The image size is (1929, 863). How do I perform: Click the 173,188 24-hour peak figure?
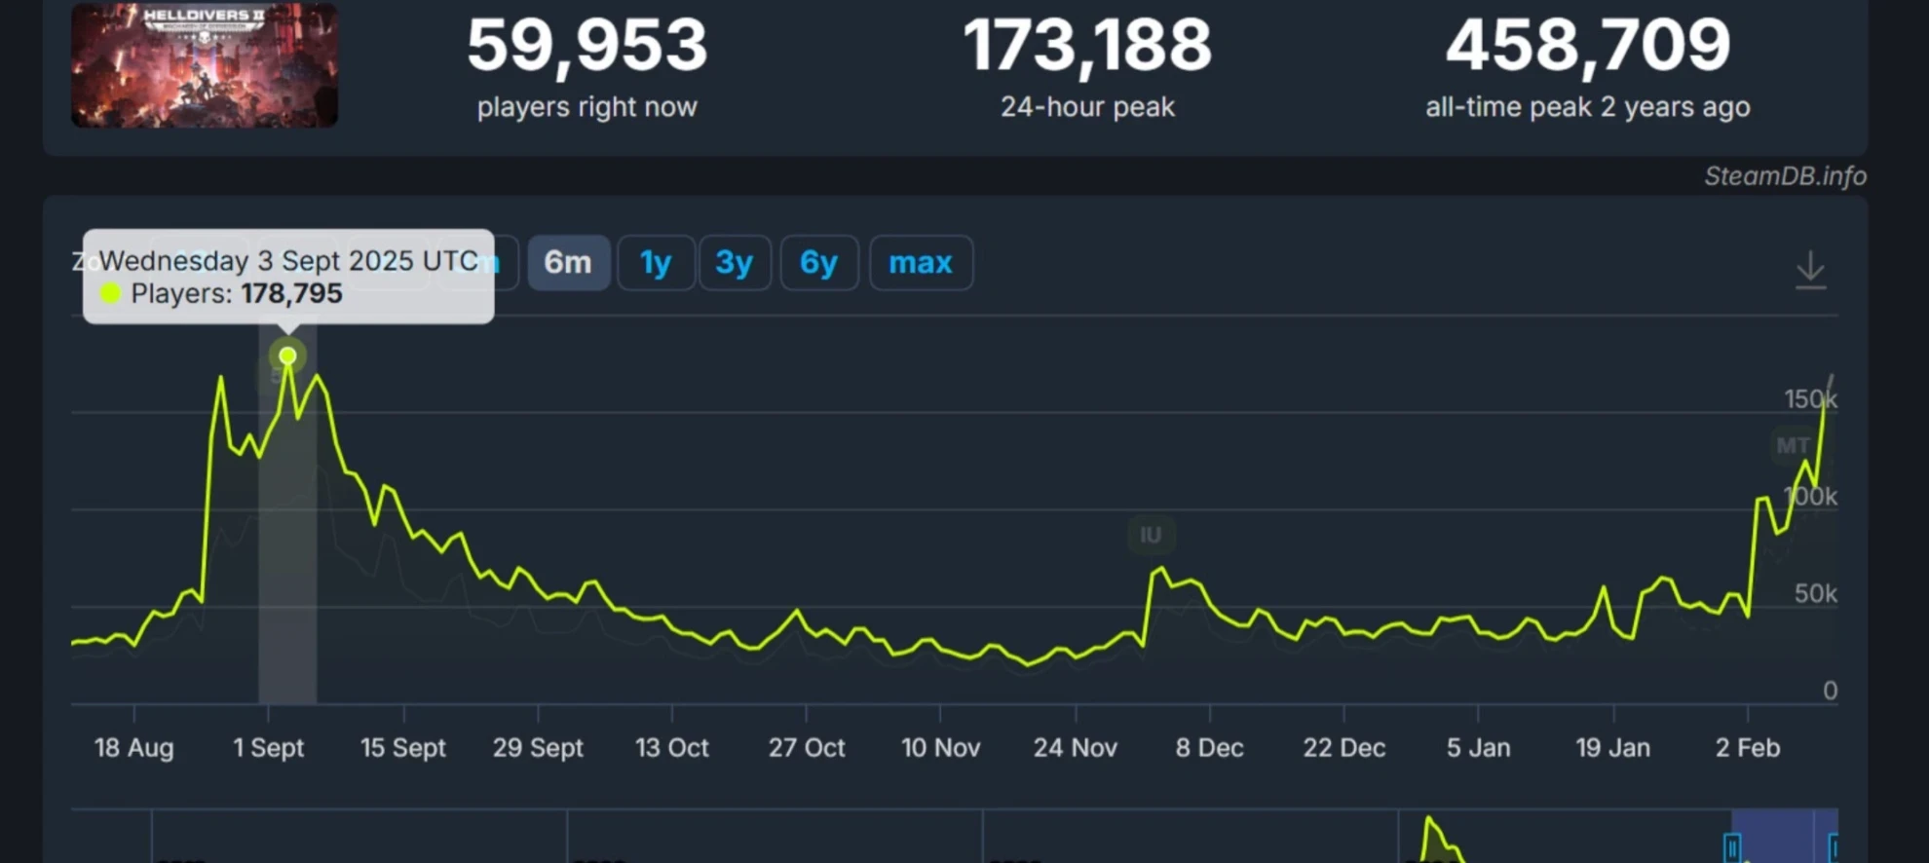[1087, 46]
